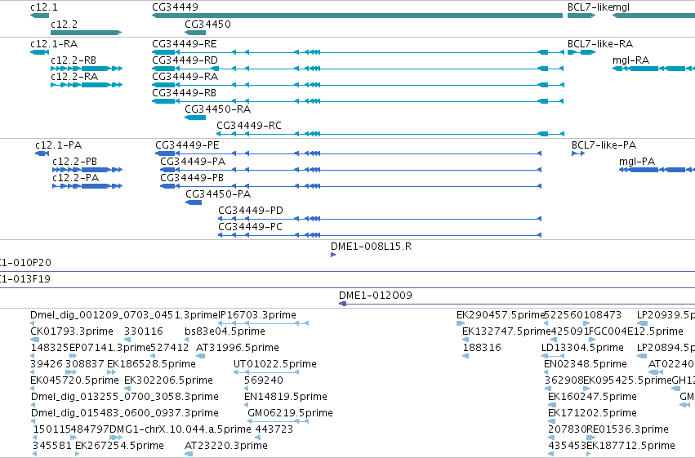Screen dimensions: 695x458
Task: Click the purple DME1-008L15.R arrow marker
Action: pyautogui.click(x=333, y=255)
